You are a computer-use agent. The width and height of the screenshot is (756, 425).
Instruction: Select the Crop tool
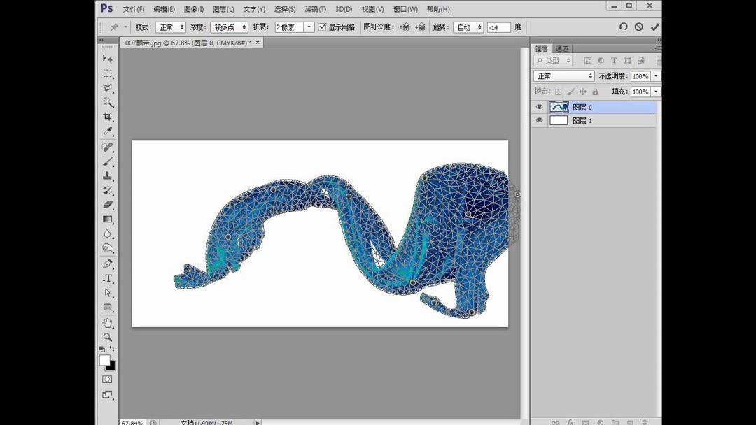click(x=107, y=117)
